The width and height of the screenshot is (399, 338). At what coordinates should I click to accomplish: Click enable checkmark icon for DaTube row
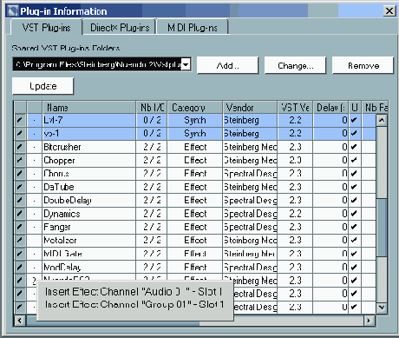tap(20, 187)
